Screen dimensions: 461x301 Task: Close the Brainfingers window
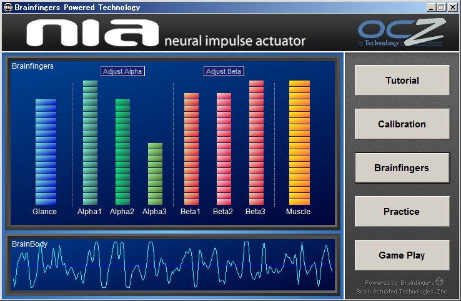click(452, 7)
